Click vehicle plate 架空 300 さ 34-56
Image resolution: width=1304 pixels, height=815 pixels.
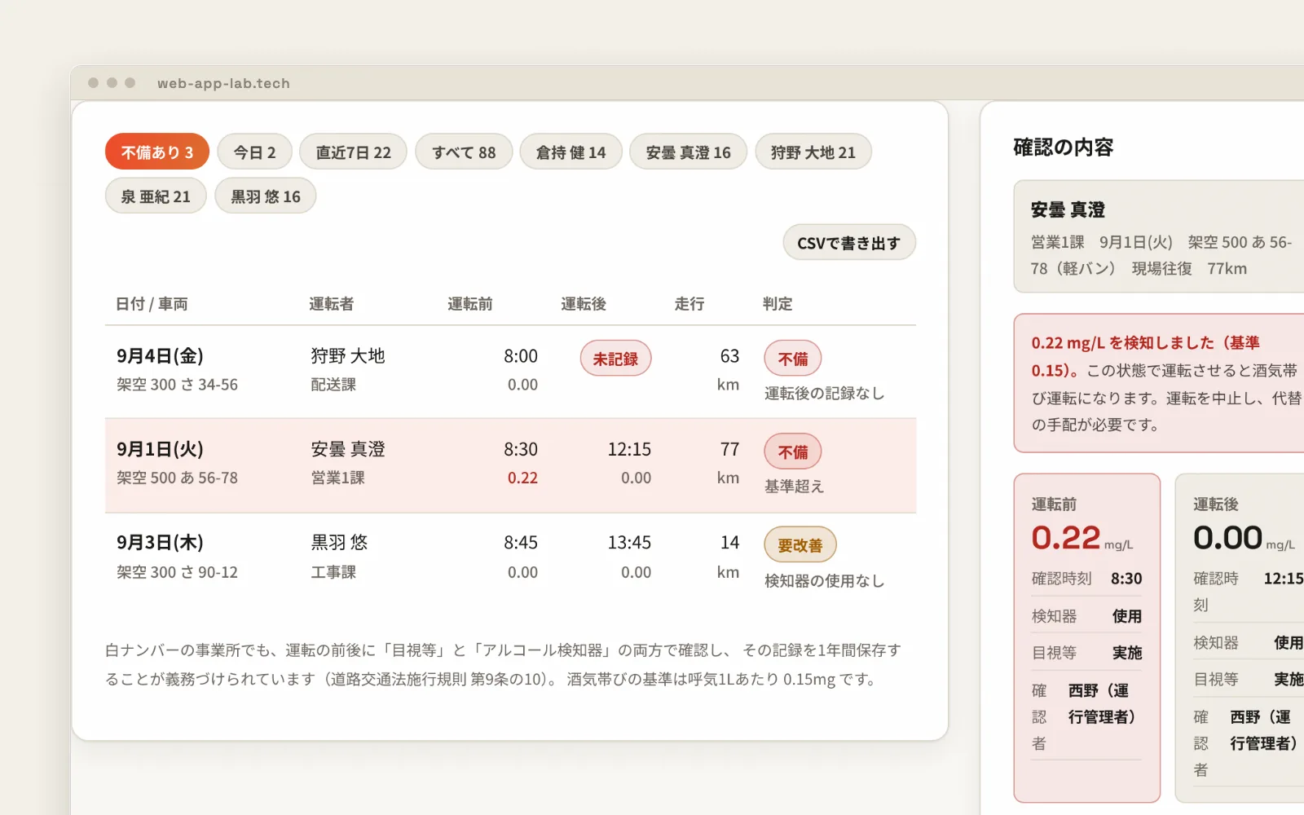[x=178, y=385]
